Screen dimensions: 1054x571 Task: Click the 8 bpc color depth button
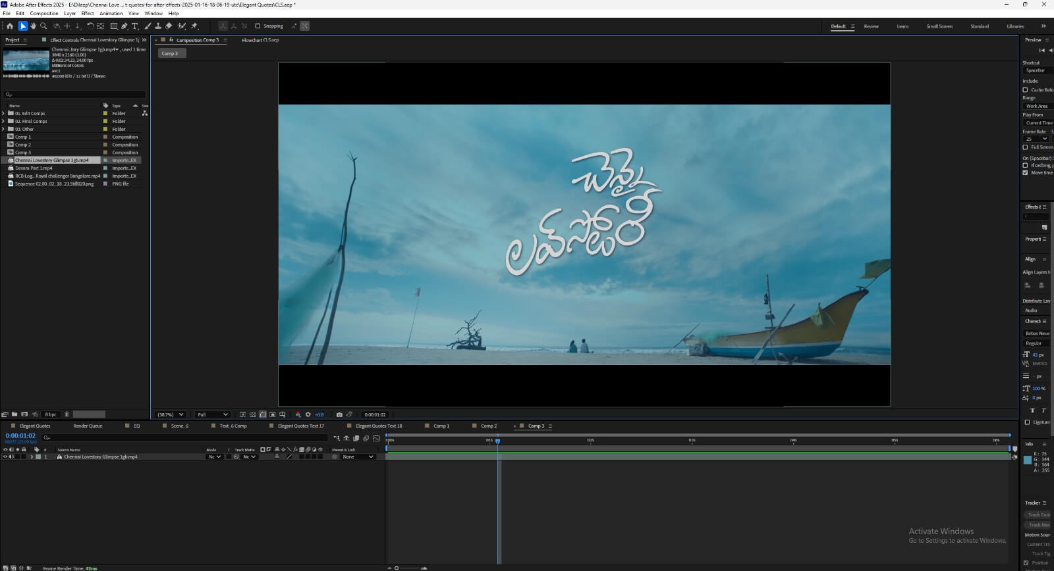tap(51, 414)
